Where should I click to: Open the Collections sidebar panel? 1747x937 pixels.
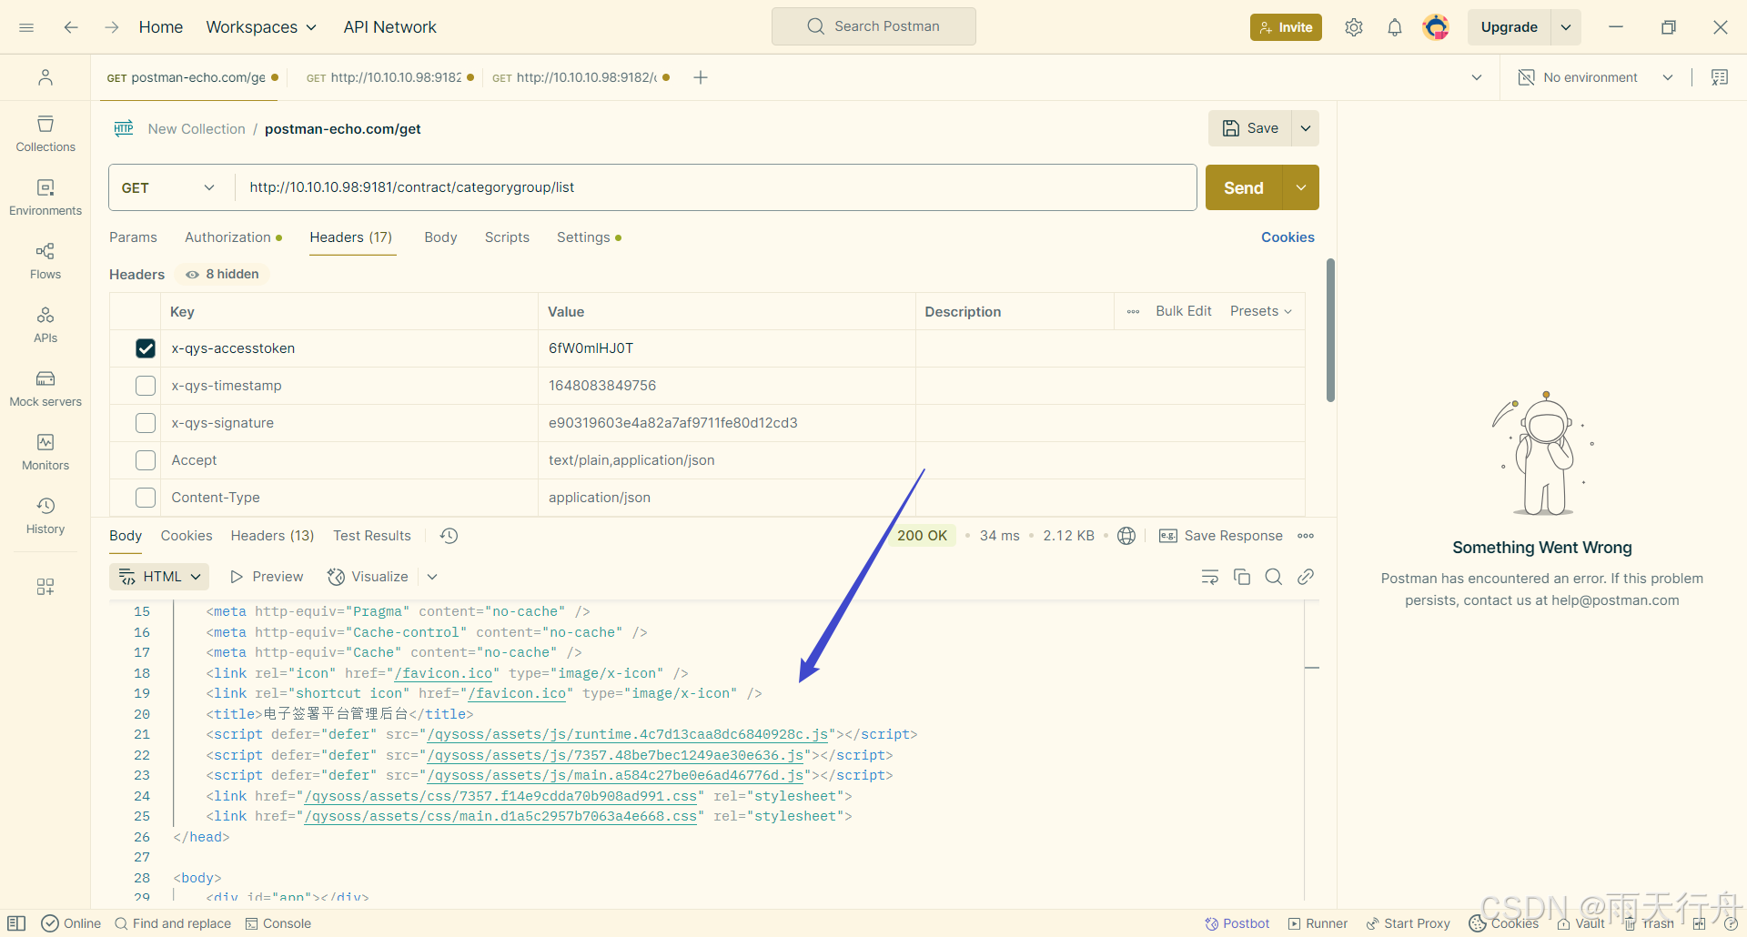pos(45,134)
